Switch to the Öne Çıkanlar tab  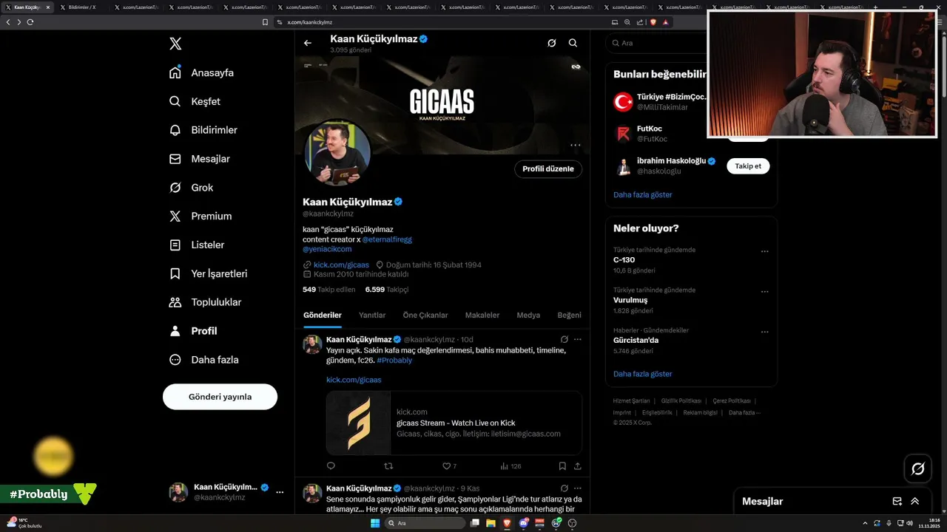coord(425,315)
